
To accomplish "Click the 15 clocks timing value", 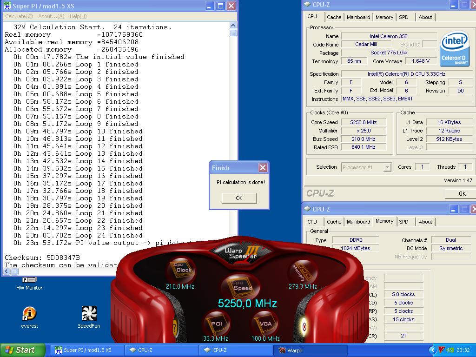I will tap(403, 319).
